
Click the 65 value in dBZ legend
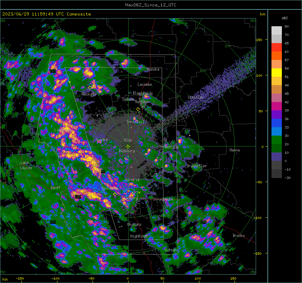pos(287,43)
